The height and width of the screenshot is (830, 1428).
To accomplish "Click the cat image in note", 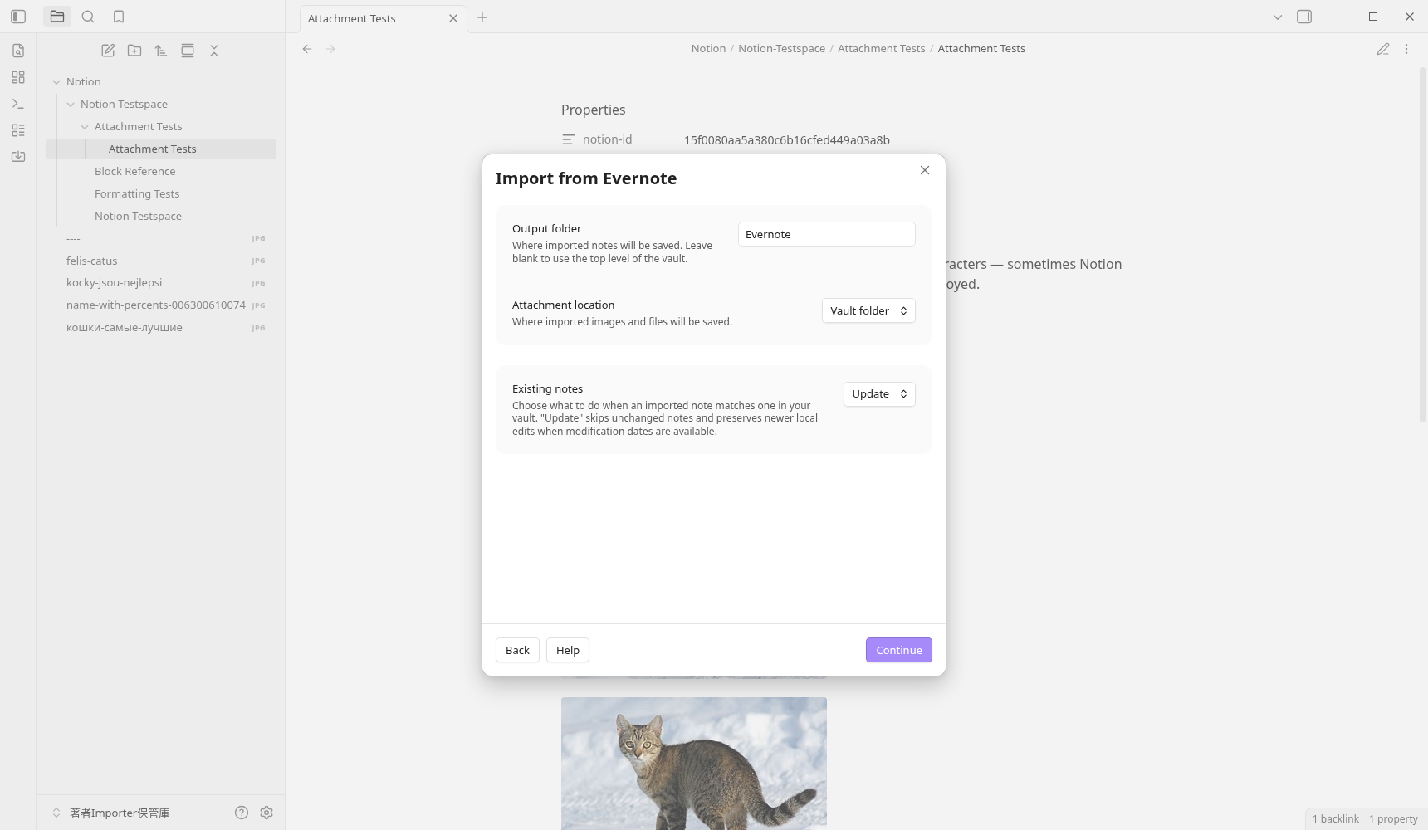I will [694, 764].
